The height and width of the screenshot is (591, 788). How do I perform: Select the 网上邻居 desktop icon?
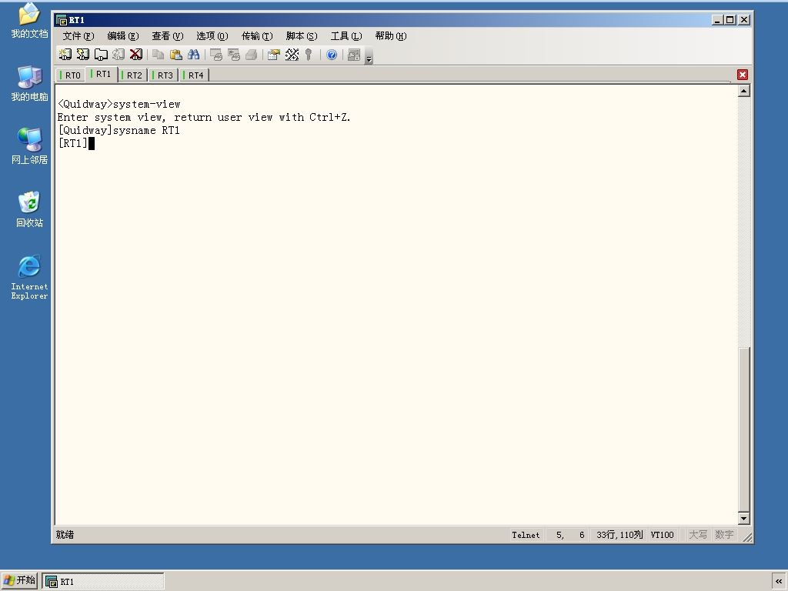click(x=30, y=146)
